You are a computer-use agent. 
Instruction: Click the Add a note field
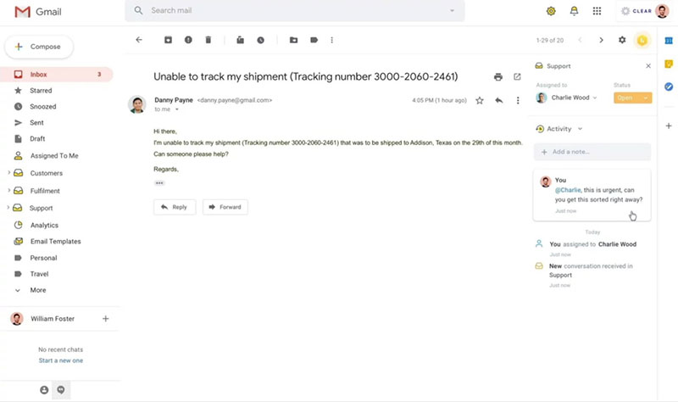pyautogui.click(x=592, y=152)
